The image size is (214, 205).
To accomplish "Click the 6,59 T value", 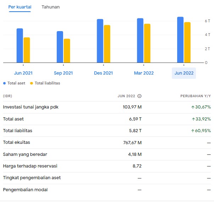I will [x=135, y=119].
